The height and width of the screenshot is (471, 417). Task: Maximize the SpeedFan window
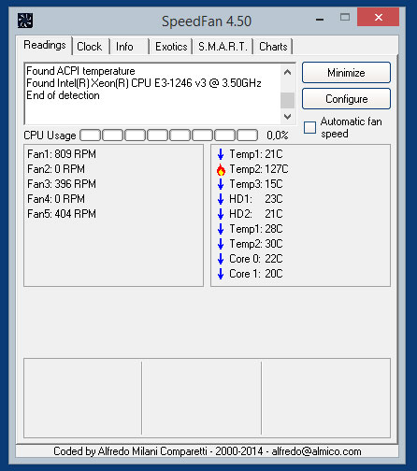click(345, 17)
